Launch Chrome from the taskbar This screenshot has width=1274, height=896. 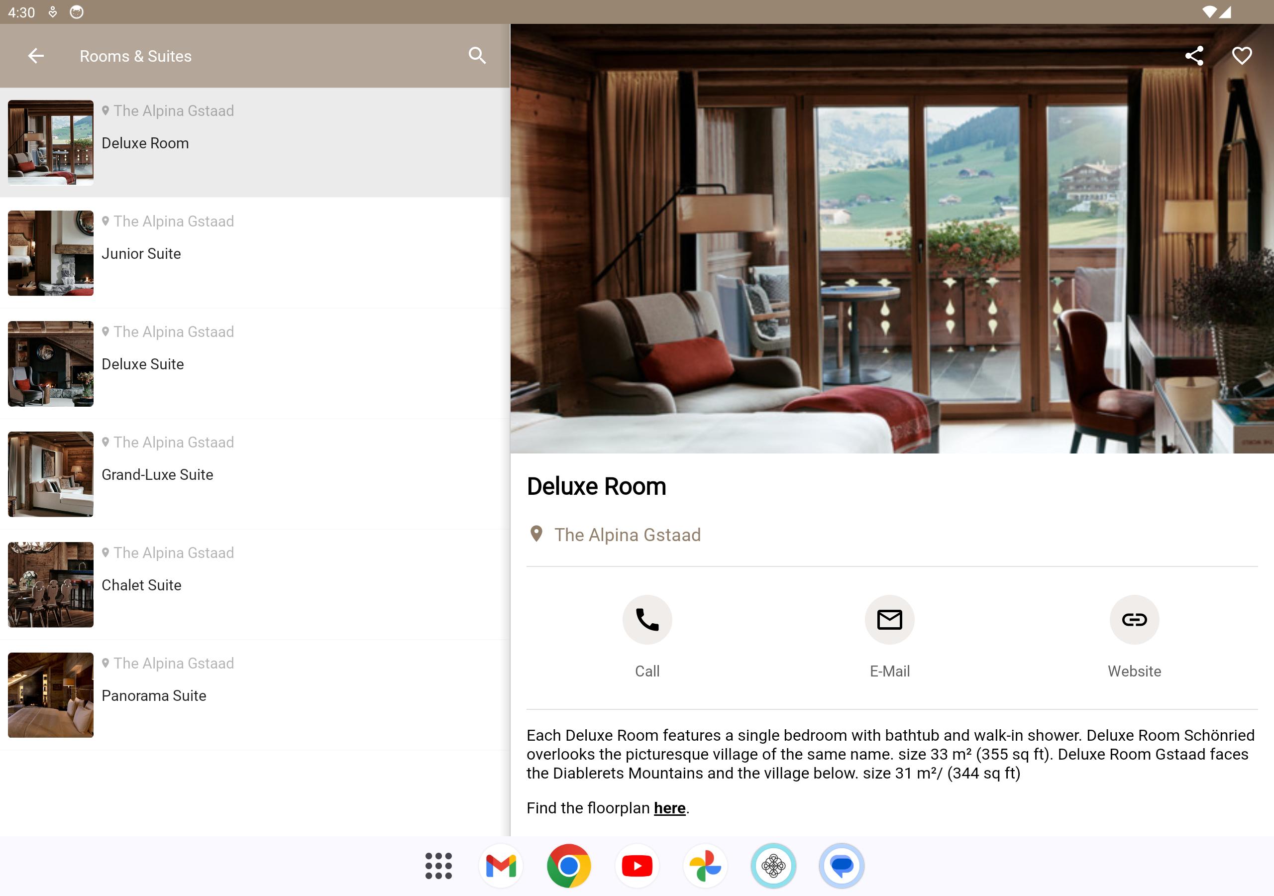point(569,866)
